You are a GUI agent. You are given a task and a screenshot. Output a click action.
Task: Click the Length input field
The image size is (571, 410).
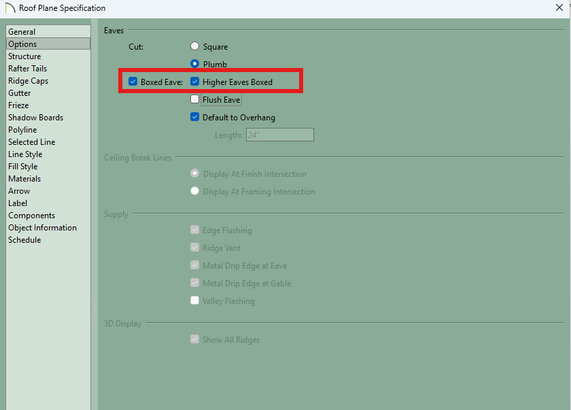click(x=279, y=135)
